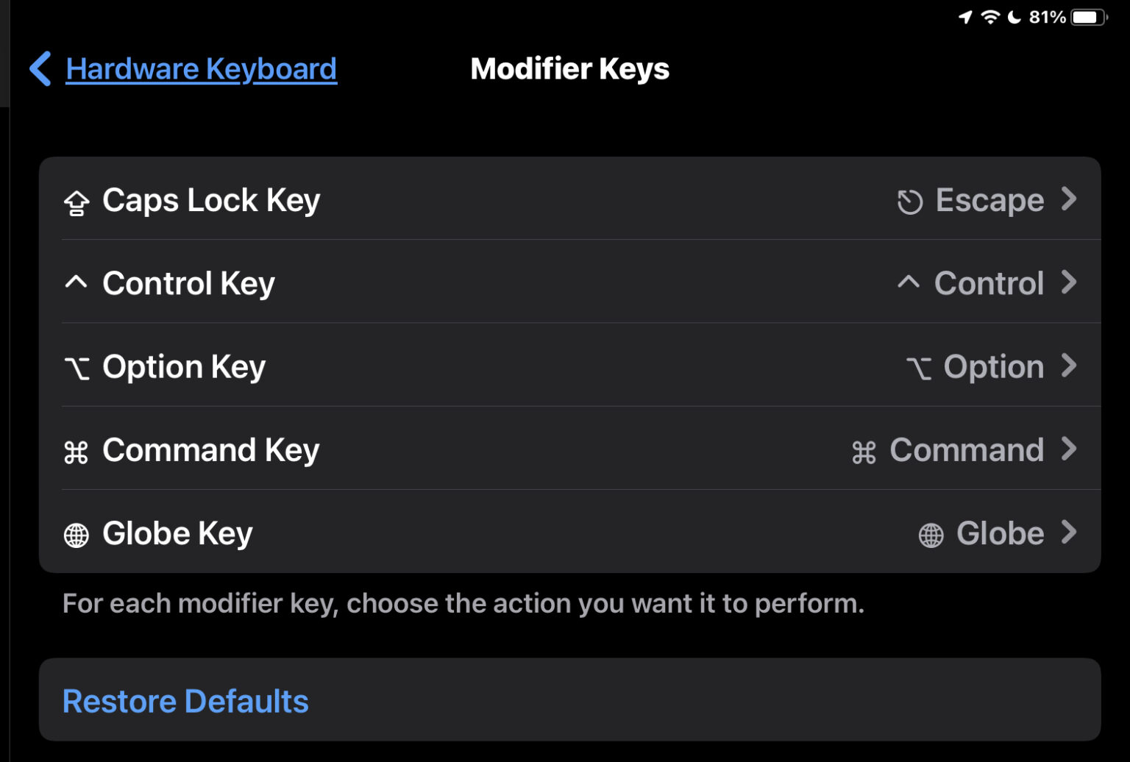This screenshot has height=762, width=1130.
Task: Click the Globe key icon
Action: (x=76, y=534)
